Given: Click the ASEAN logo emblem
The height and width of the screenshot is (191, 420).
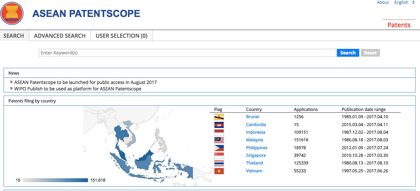Looking at the screenshot, I should [x=12, y=13].
